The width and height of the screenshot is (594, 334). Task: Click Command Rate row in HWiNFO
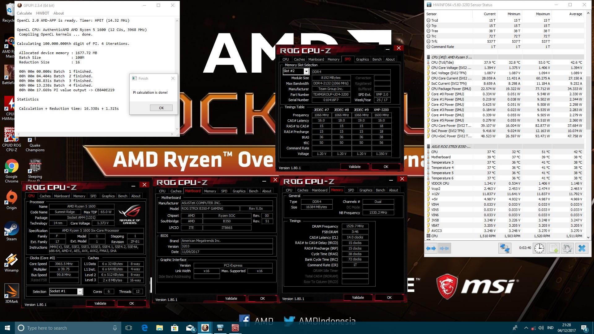505,47
